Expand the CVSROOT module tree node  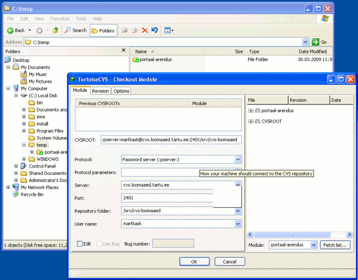tap(251, 121)
